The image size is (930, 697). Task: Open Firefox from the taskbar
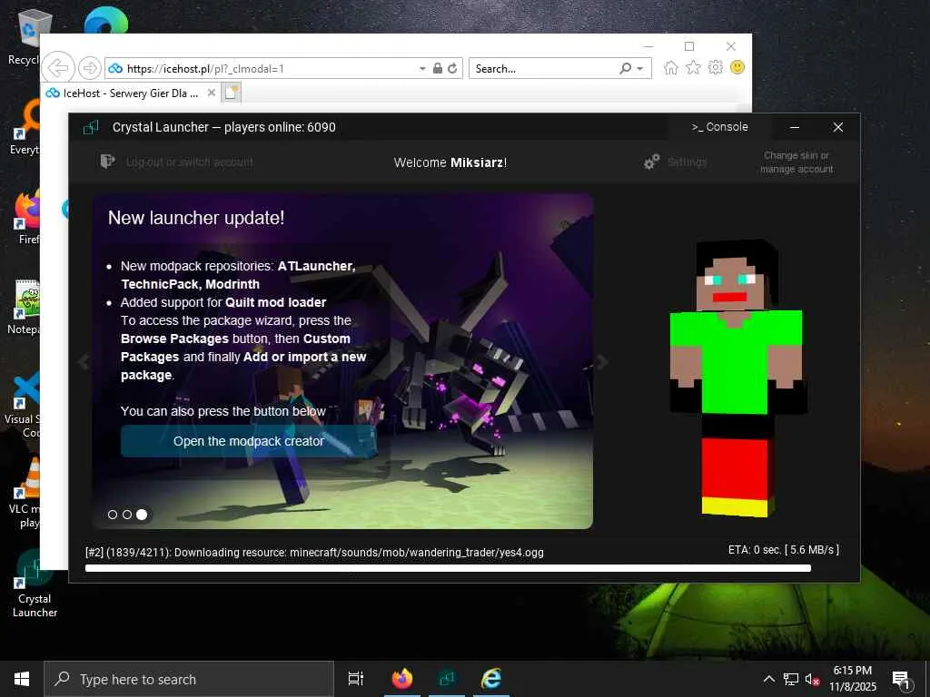tap(402, 679)
